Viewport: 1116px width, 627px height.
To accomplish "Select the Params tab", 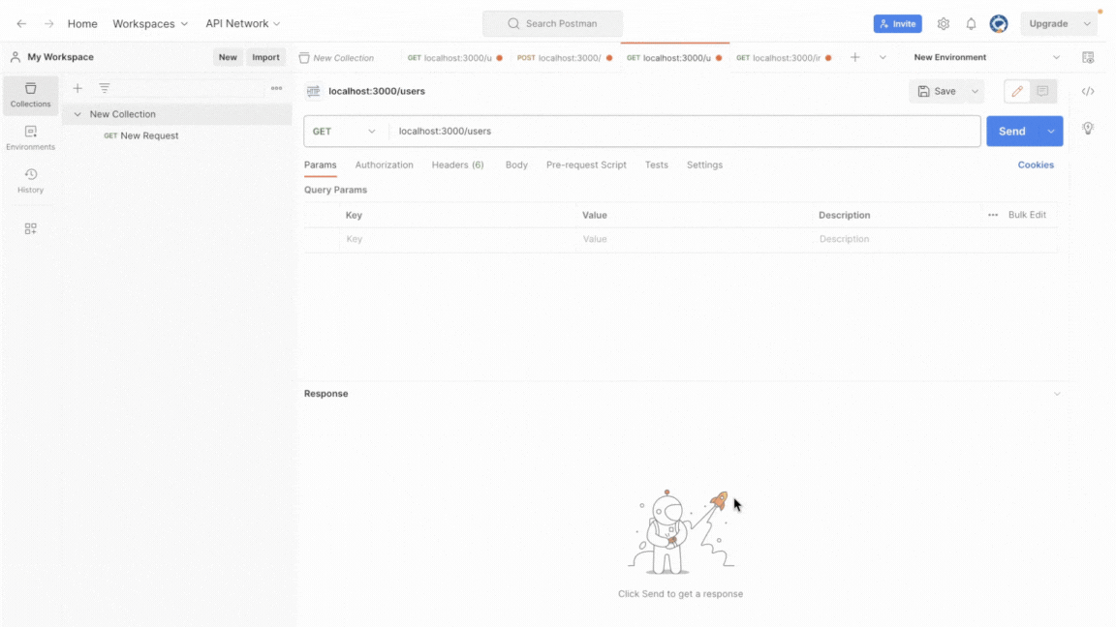I will (321, 164).
